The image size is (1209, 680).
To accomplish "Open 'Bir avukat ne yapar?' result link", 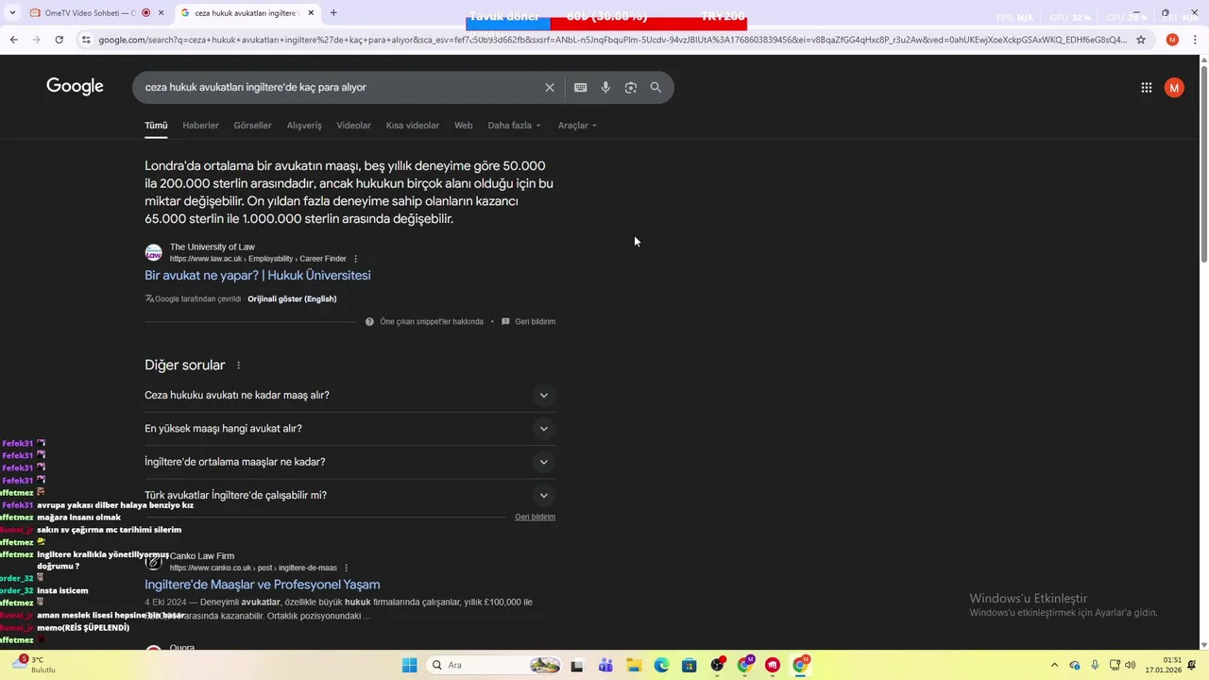I will tap(257, 276).
